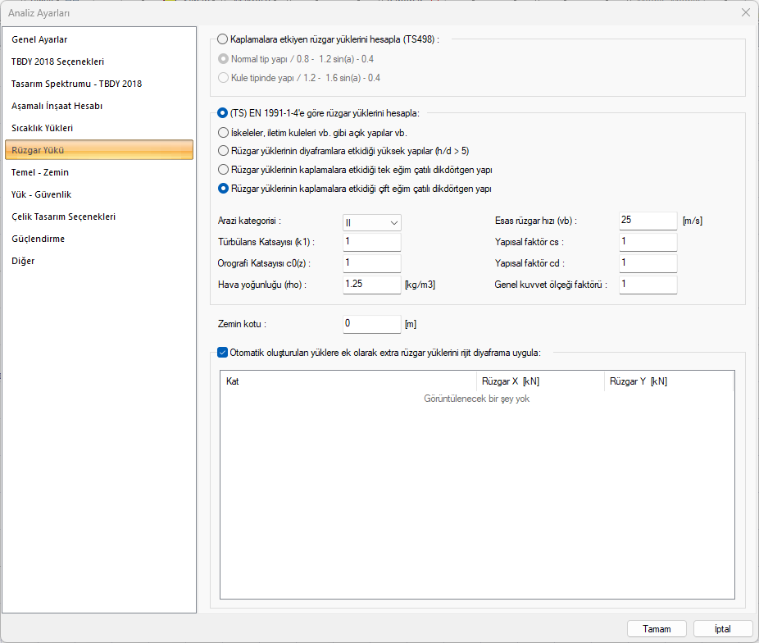
Task: Select TBDY 2018 Seçenekleri in sidebar
Action: pos(57,62)
